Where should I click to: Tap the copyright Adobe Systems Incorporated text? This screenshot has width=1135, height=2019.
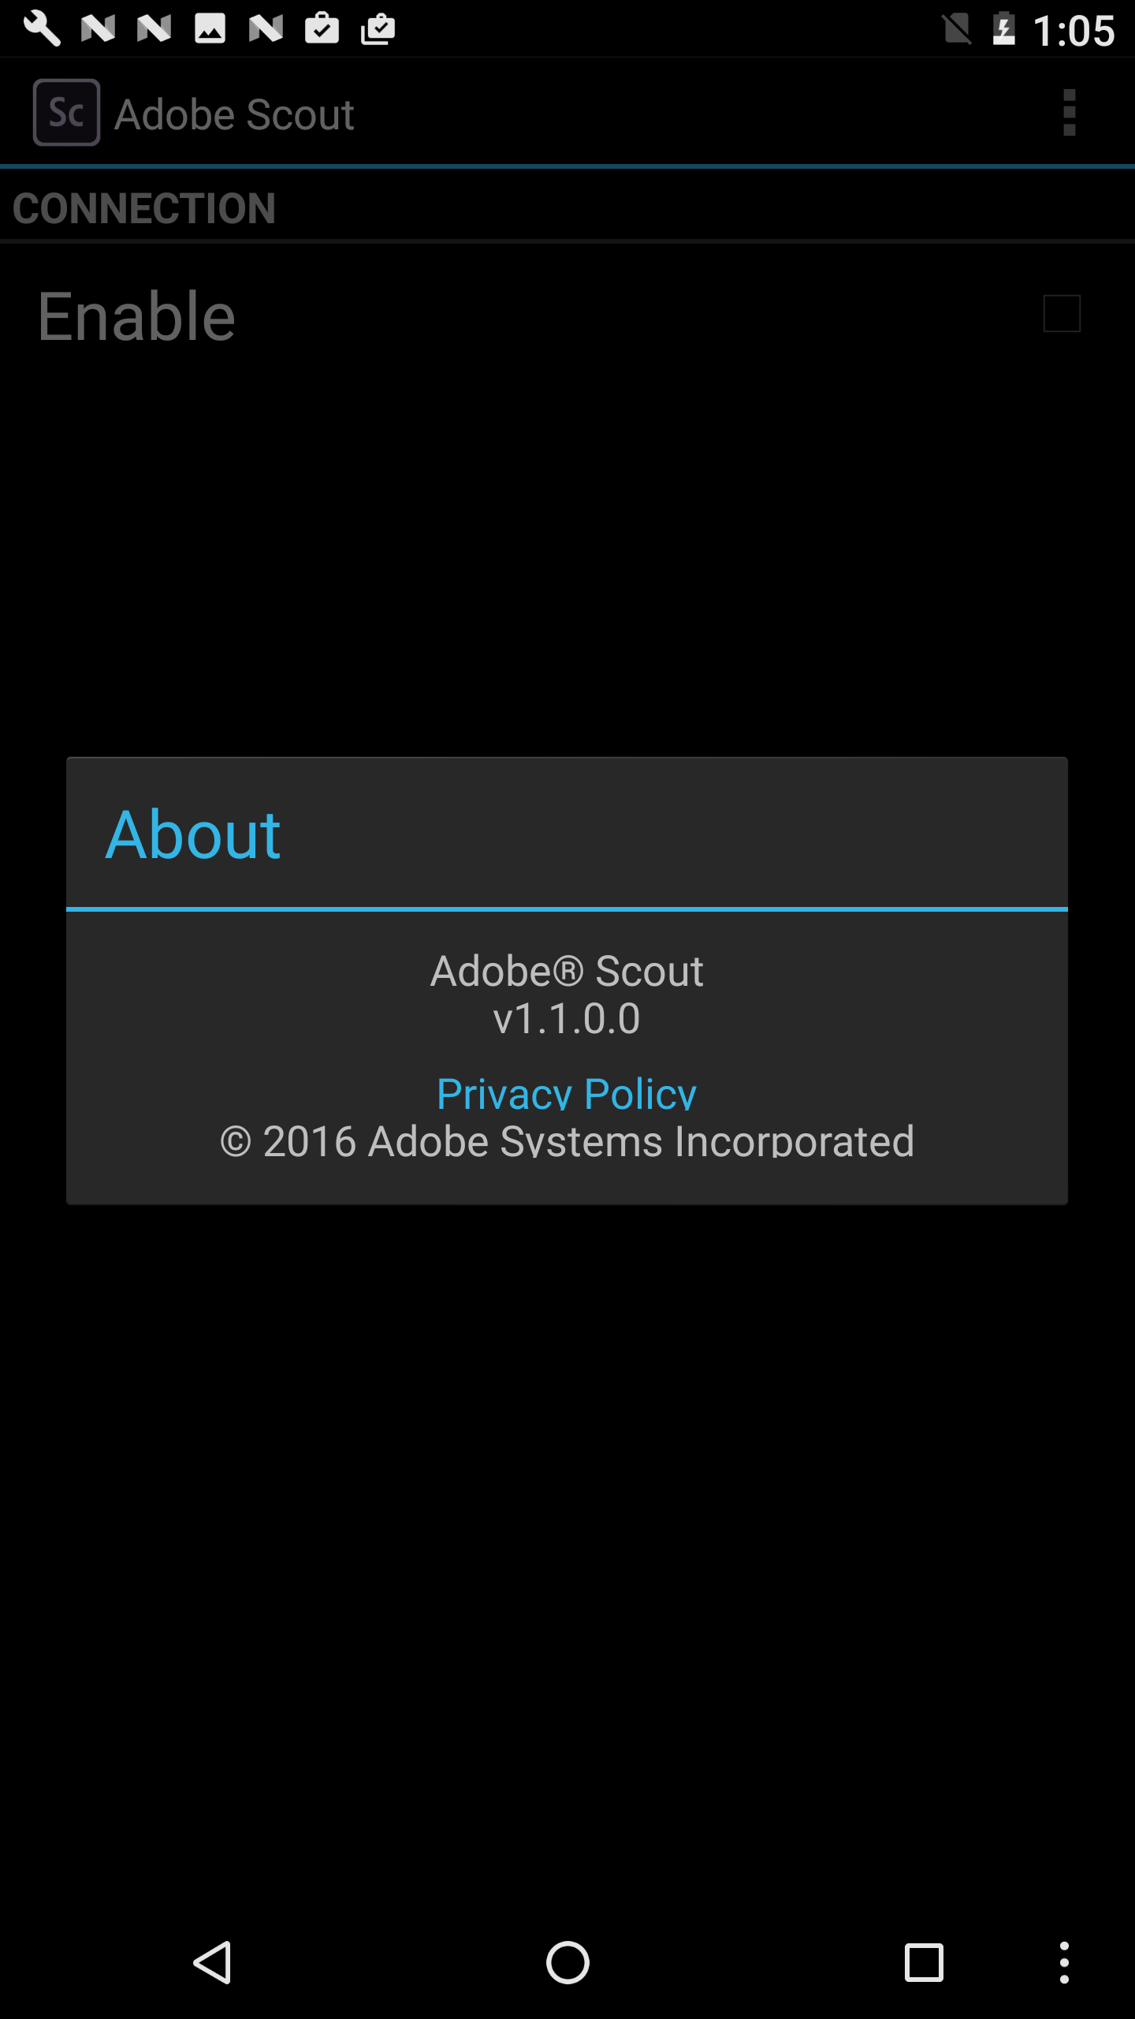[x=567, y=1140]
